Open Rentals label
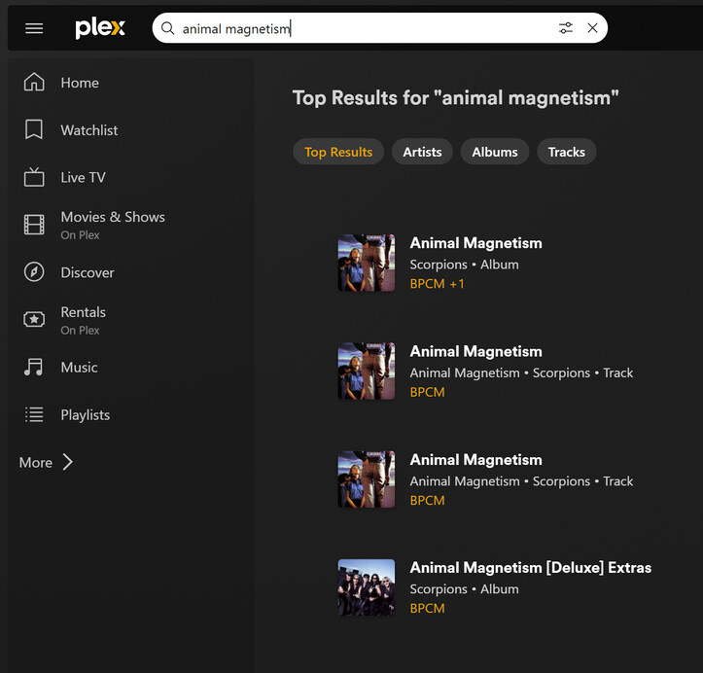Screen dimensions: 703x673 click(x=84, y=312)
